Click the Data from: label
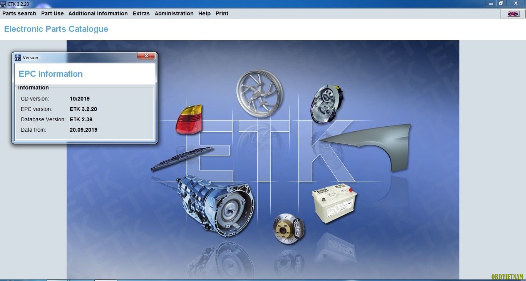The width and height of the screenshot is (526, 281). pos(34,130)
